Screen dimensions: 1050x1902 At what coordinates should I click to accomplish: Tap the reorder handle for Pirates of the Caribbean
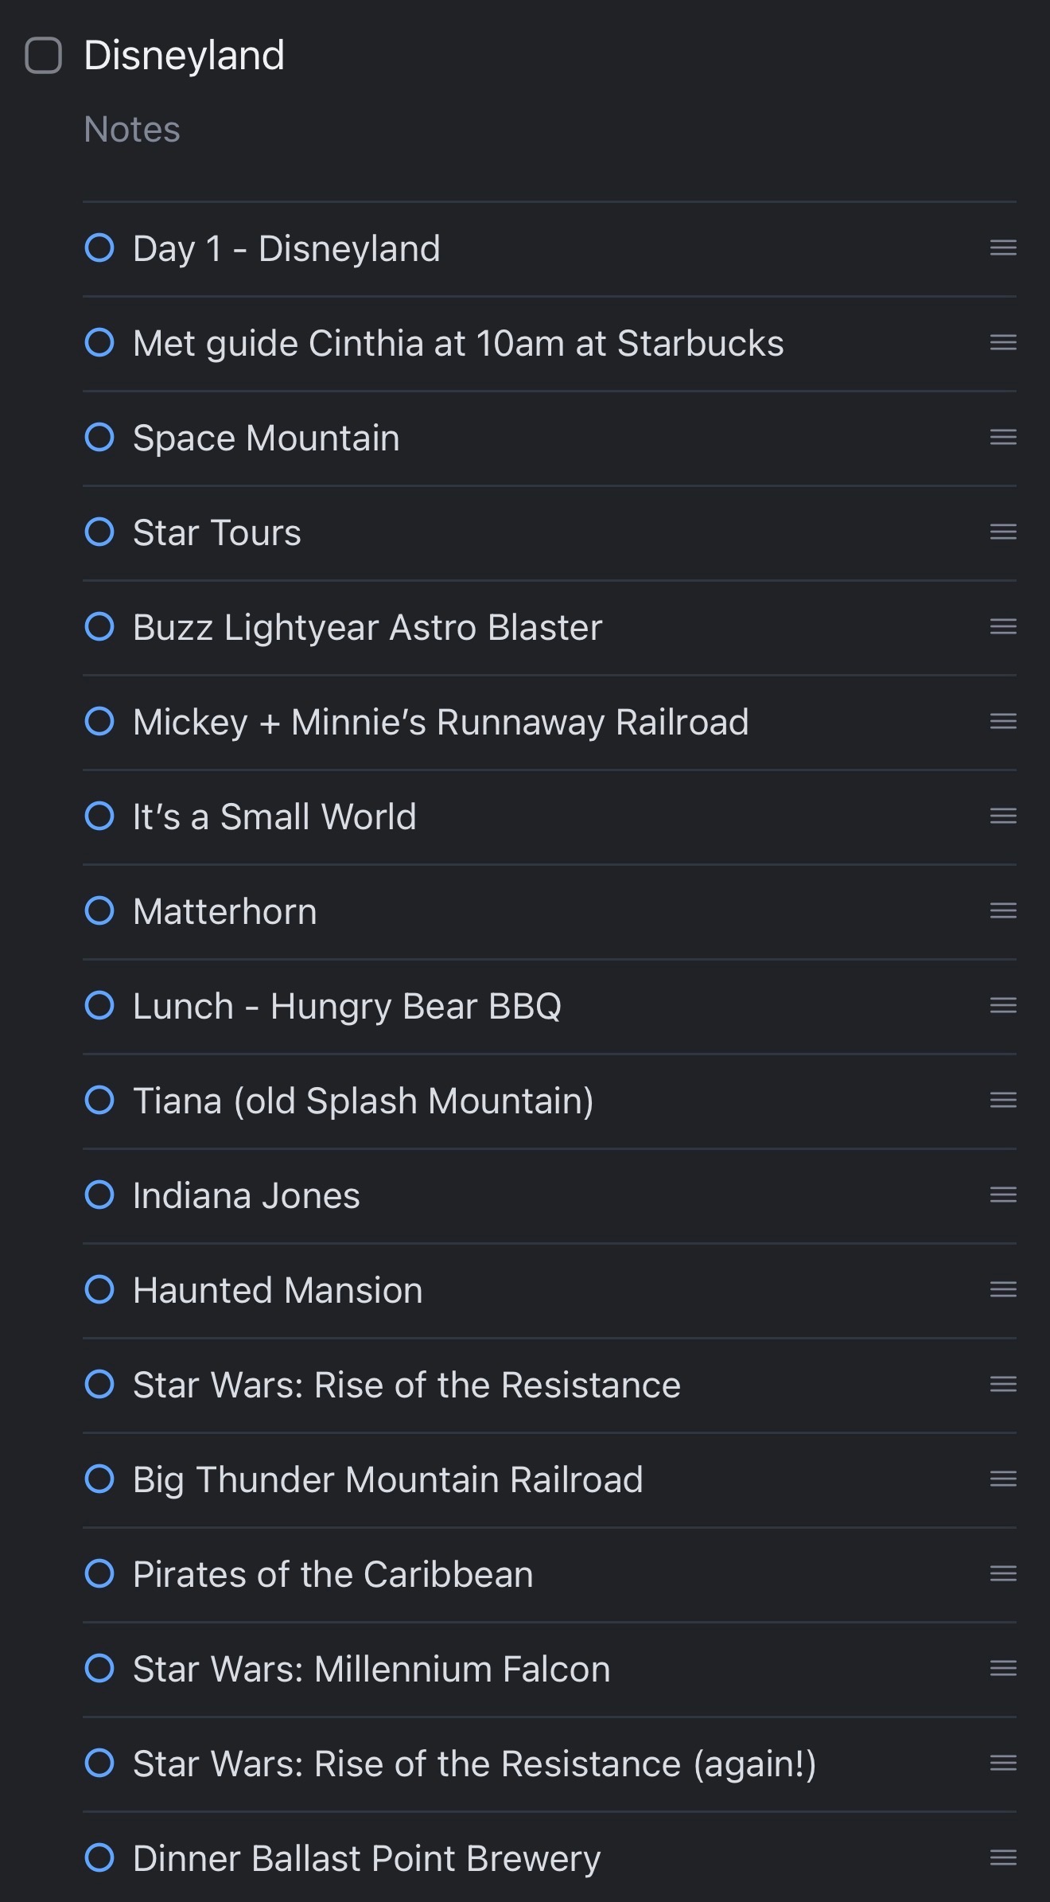pos(1003,1573)
